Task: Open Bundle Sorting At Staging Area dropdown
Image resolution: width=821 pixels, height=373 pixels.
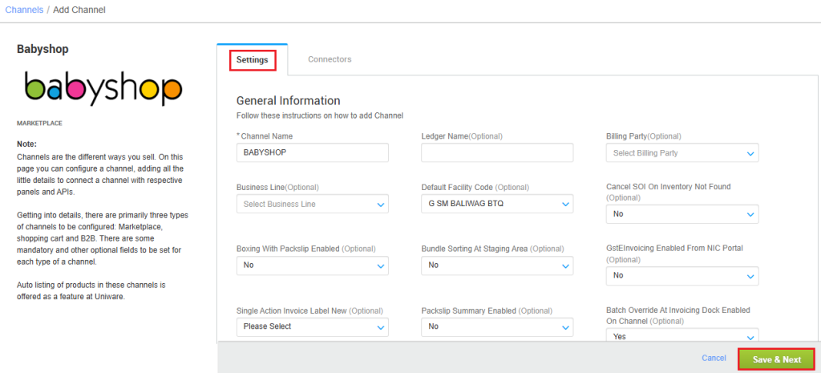Action: click(x=497, y=266)
